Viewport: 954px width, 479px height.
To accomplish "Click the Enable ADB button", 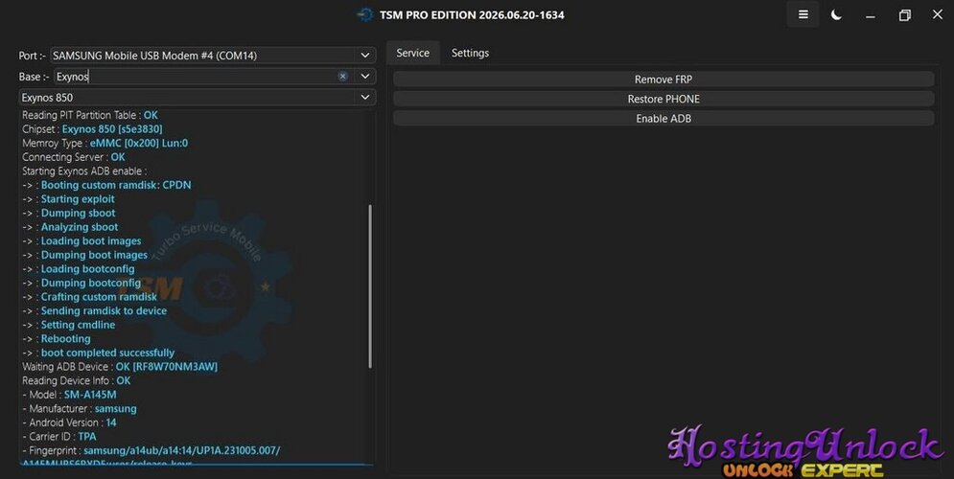I will coord(663,119).
